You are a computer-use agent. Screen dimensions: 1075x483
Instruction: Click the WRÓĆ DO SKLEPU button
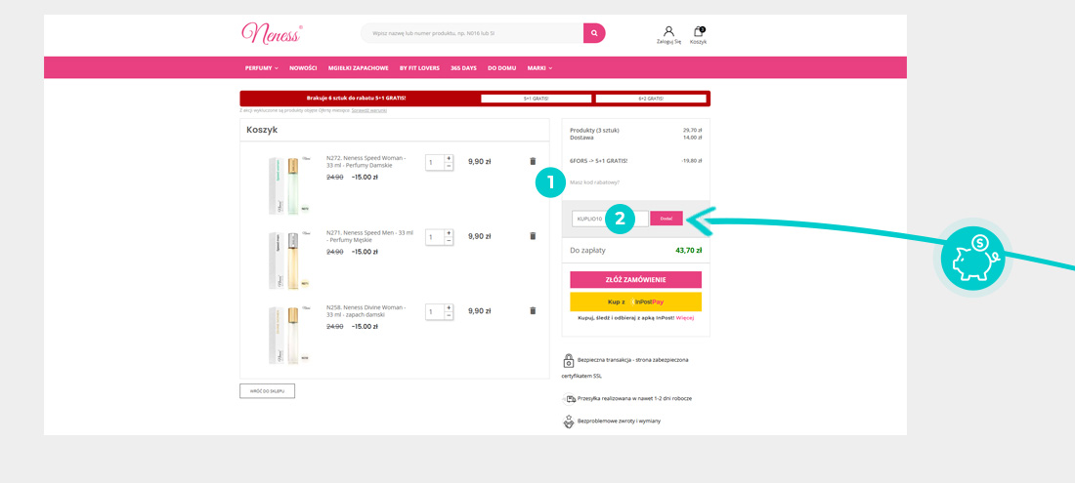268,391
